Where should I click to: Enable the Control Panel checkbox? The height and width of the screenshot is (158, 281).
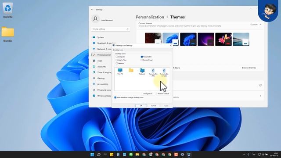pyautogui.click(x=142, y=60)
